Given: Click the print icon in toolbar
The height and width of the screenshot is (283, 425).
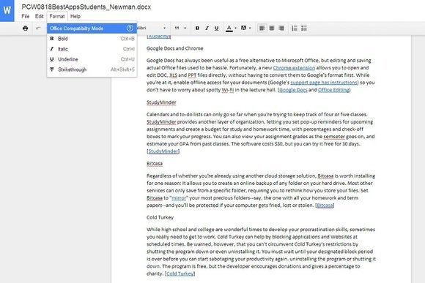Looking at the screenshot, I should click(x=25, y=28).
